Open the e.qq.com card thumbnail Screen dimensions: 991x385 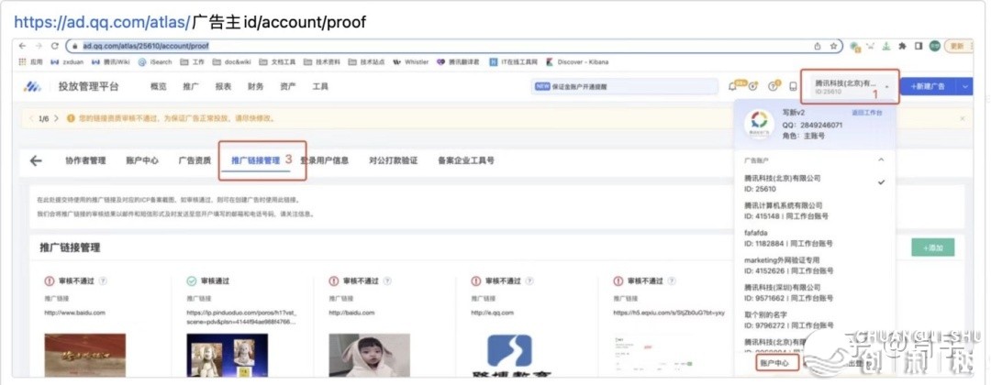click(509, 355)
